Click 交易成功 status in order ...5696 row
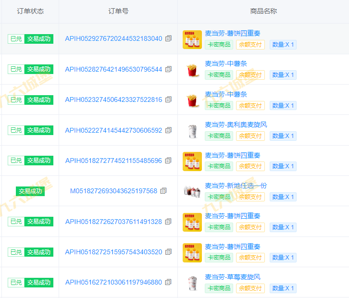 tap(39, 161)
